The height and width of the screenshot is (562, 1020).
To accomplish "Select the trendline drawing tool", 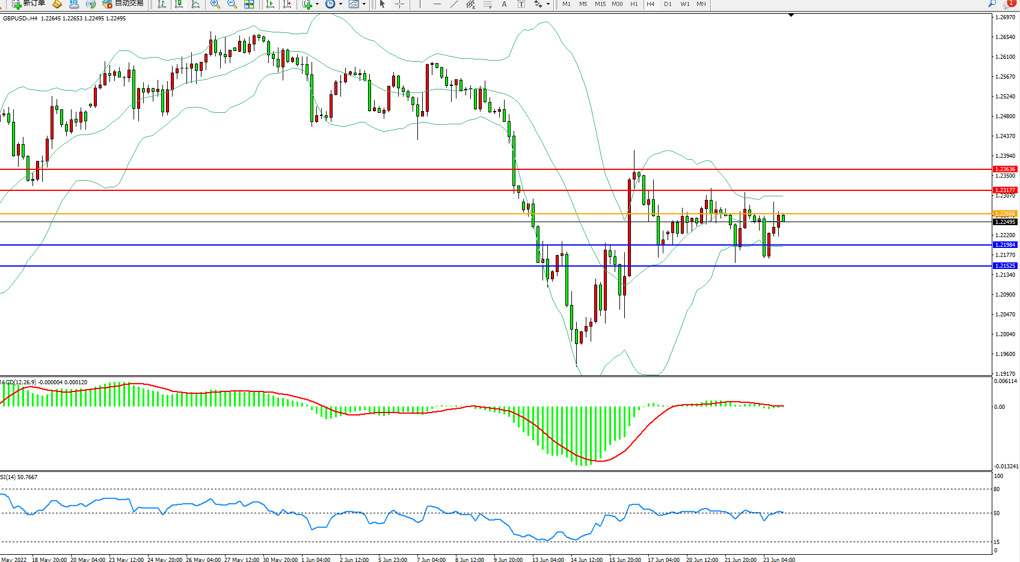I will tap(454, 4).
